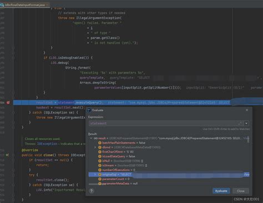Image resolution: width=263 pixels, height=203 pixels.
Task: Click the param.getClass() code text
Action: coord(105,38)
